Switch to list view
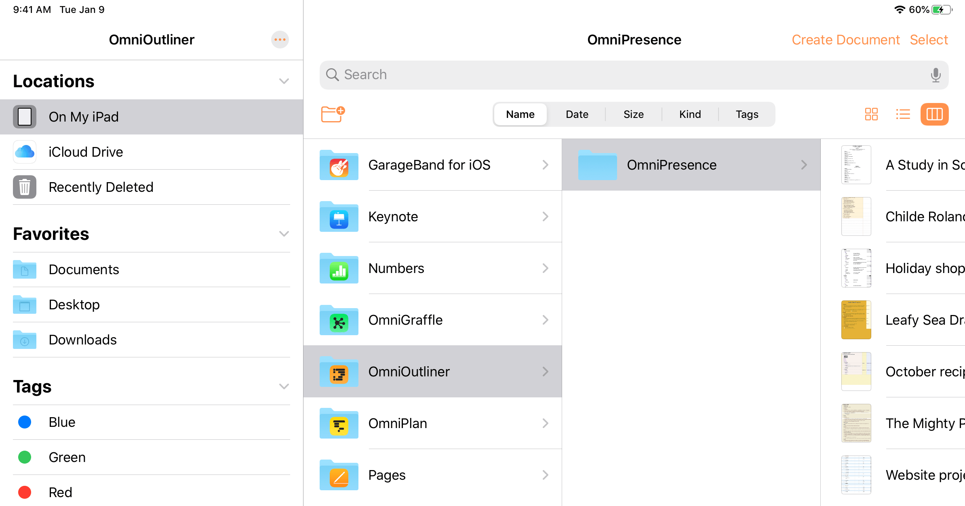 click(903, 114)
